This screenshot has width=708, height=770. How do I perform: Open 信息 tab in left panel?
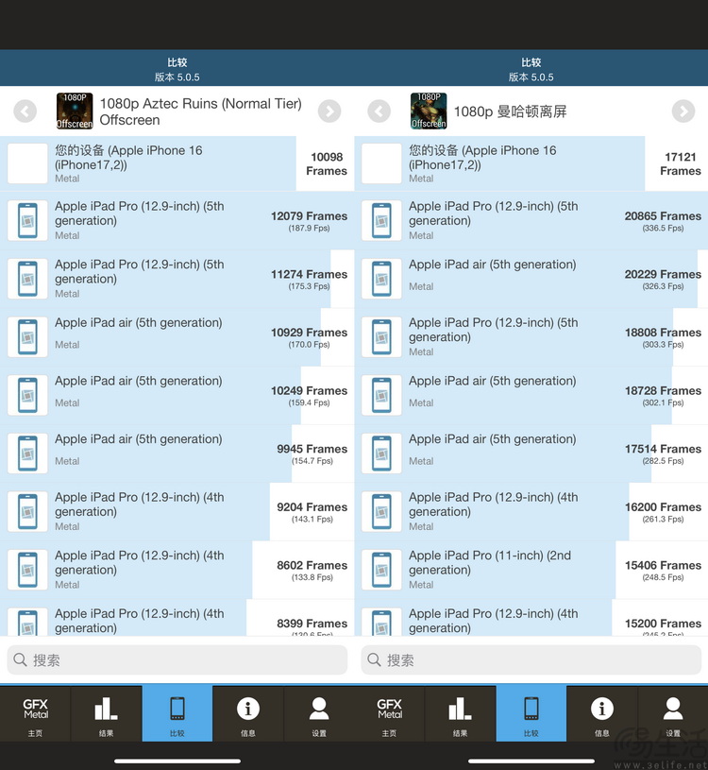click(x=247, y=714)
